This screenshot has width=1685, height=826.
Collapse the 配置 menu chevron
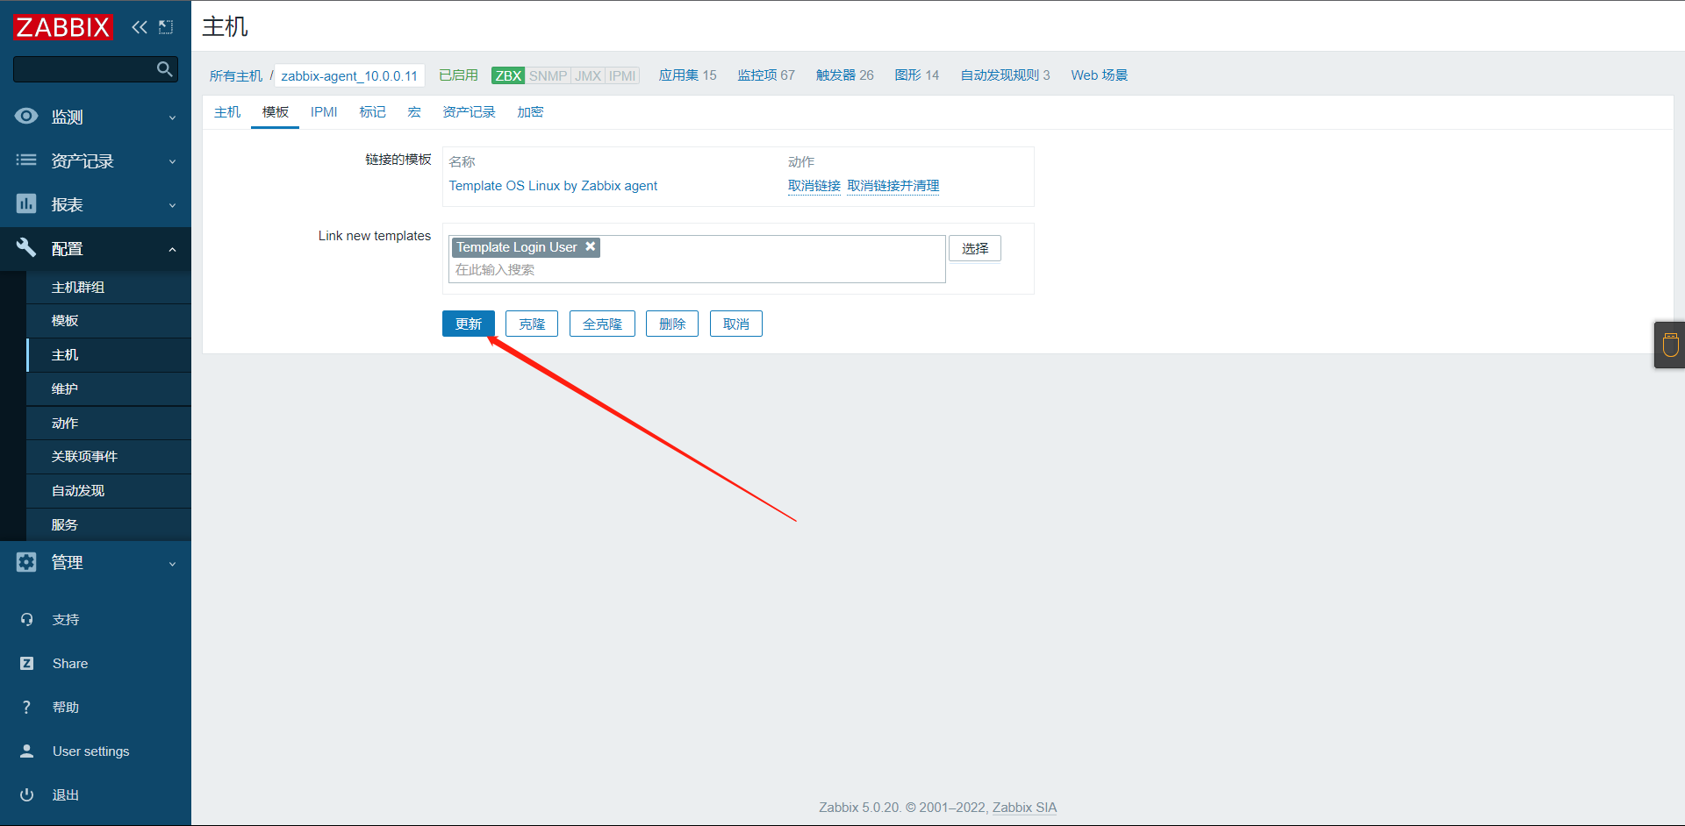click(x=172, y=249)
